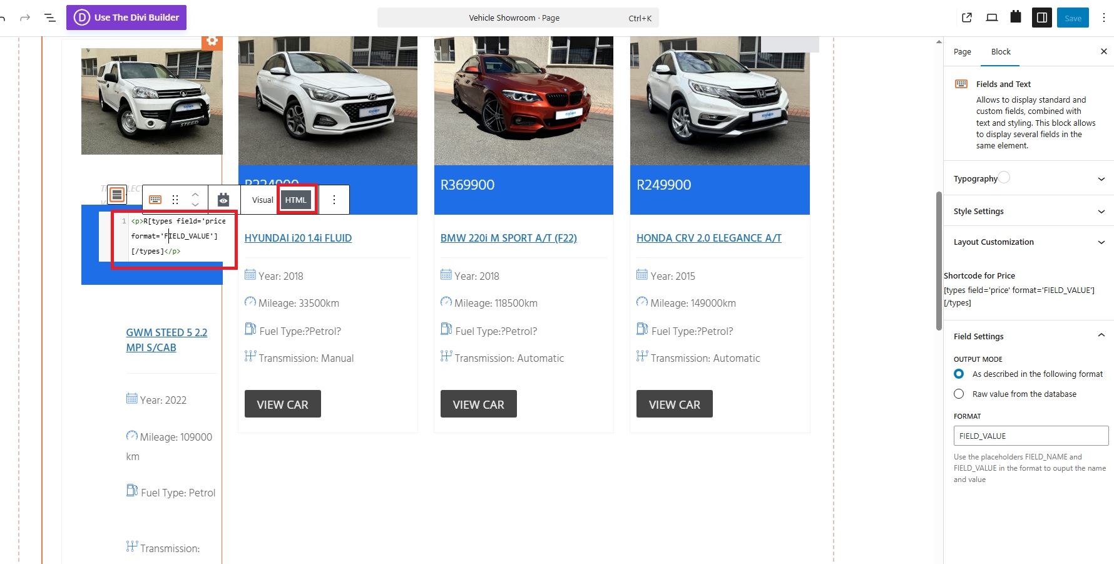Open HYUNDAI i20 1.4i FLUID link
The image size is (1114, 564).
point(298,238)
